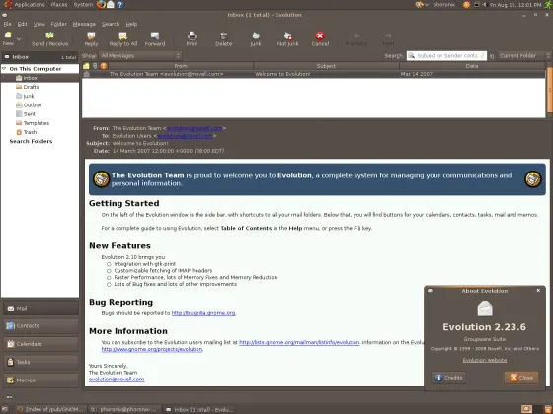Open the bugzilla.gnome.org link

coord(203,313)
